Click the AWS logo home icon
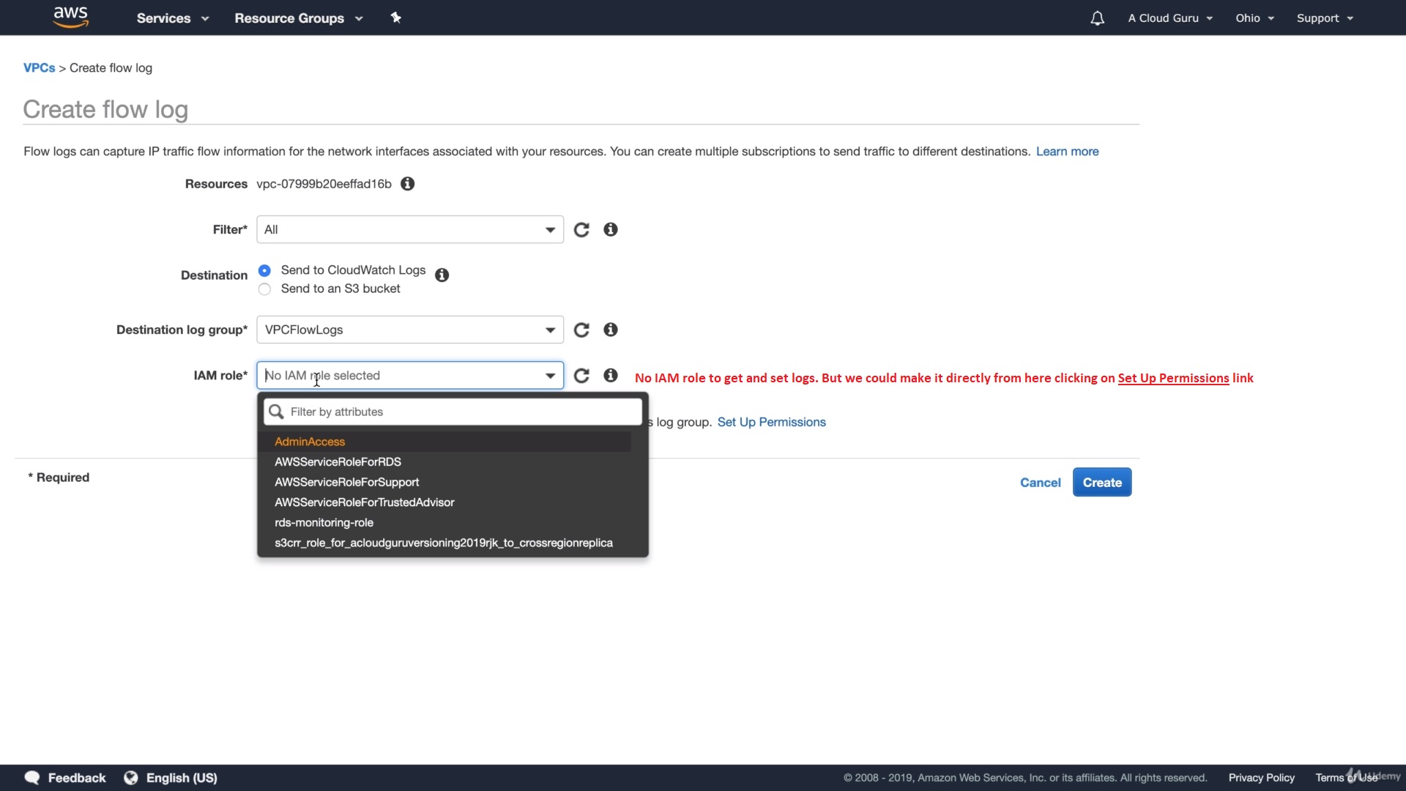 click(71, 17)
